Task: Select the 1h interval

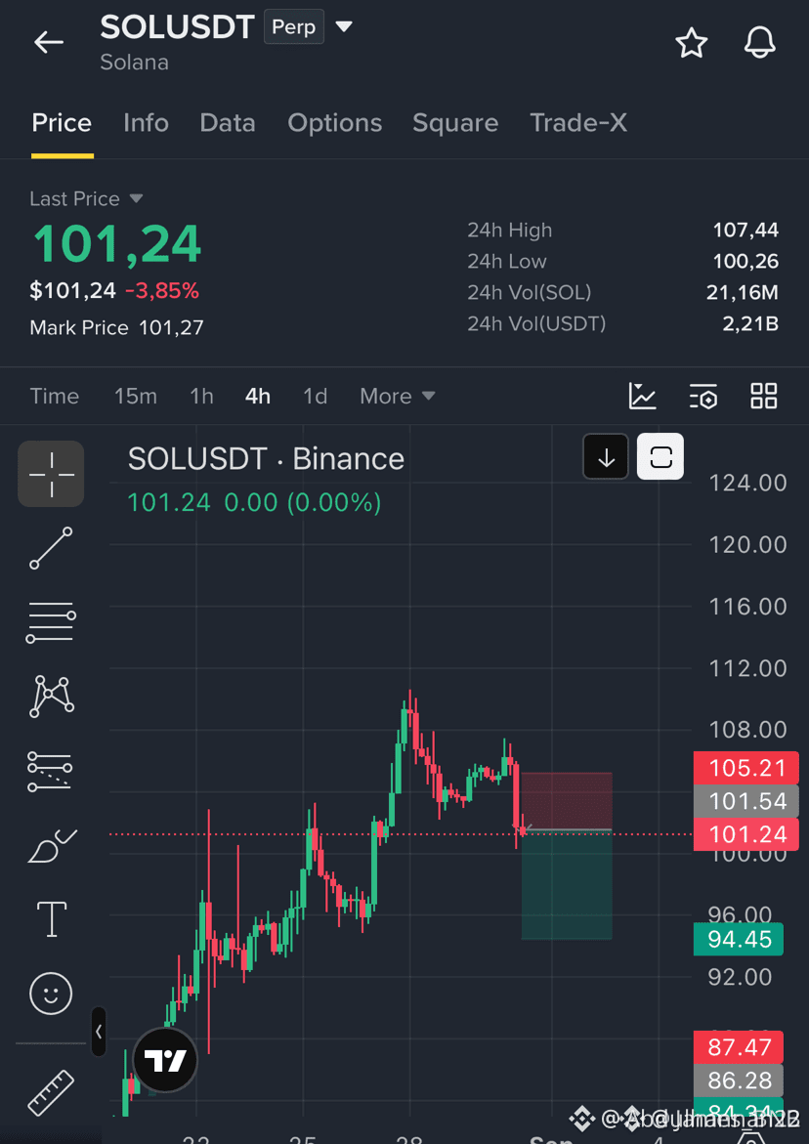Action: pos(202,397)
